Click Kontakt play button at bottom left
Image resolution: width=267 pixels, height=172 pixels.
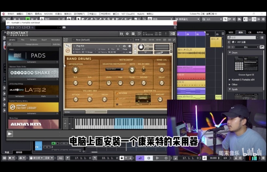(10, 134)
